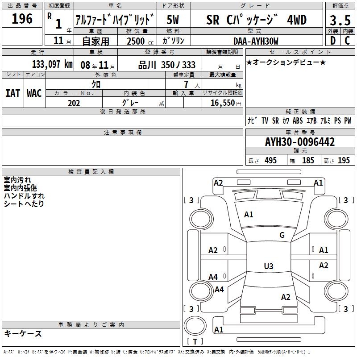Click the U3 dent mark on the roof
Image resolution: width=357 pixels, height=357 pixels.
(x=269, y=266)
